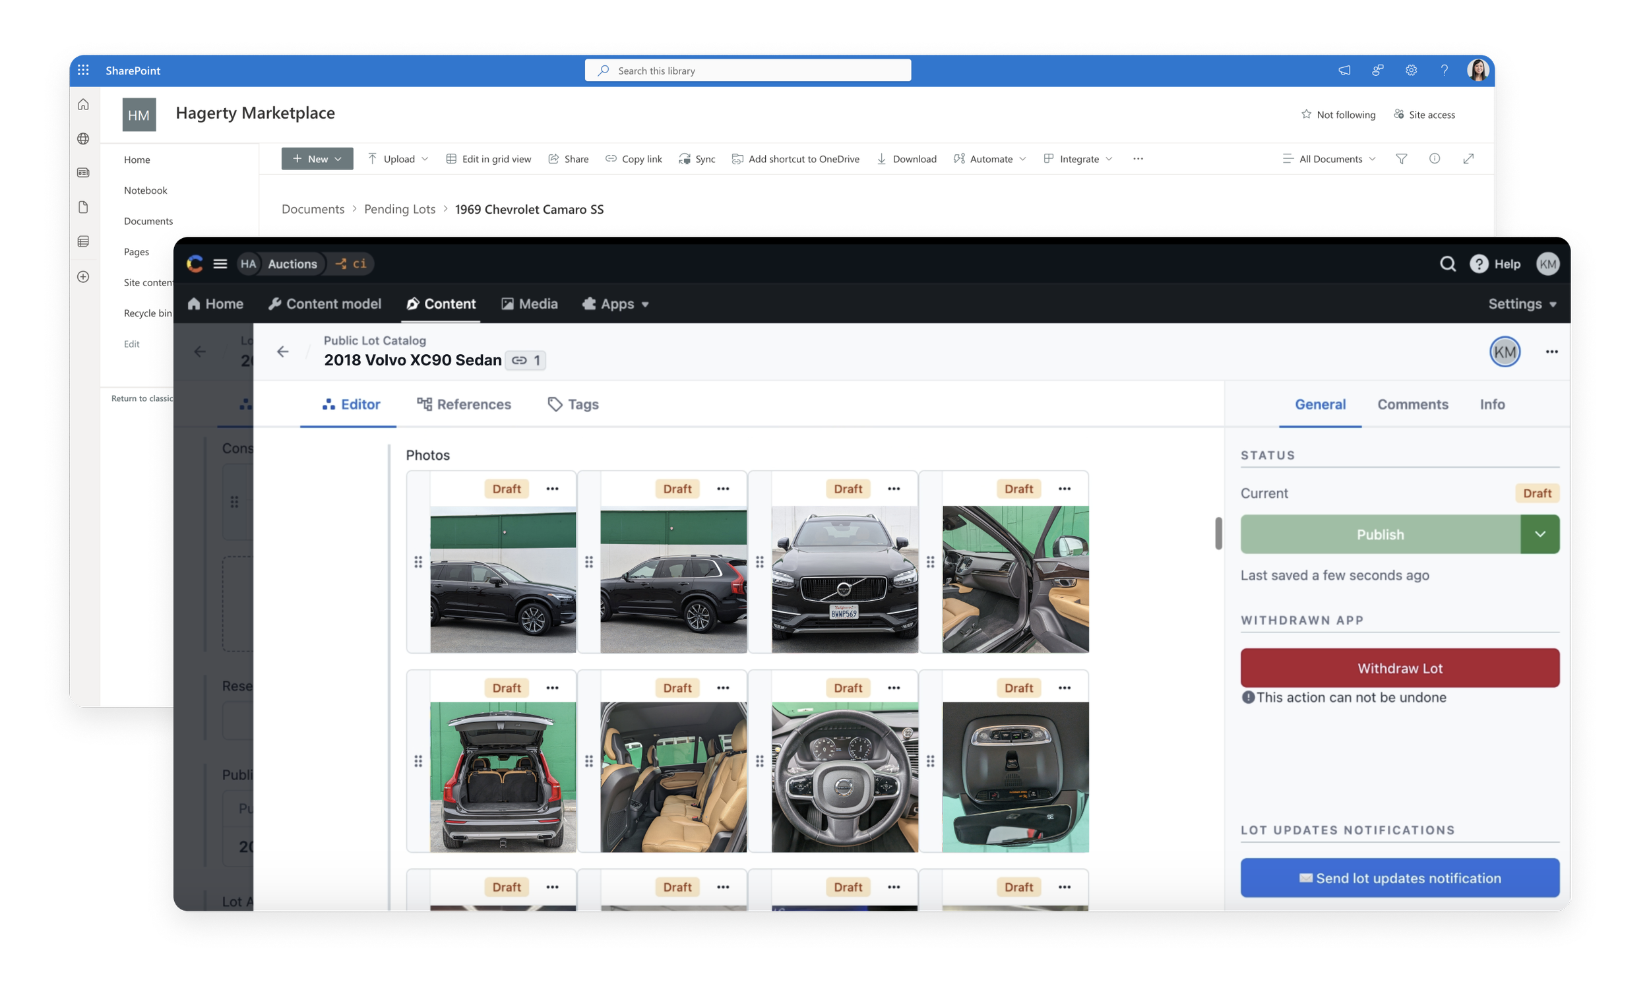Expand the Publish button dropdown arrow

point(1539,534)
